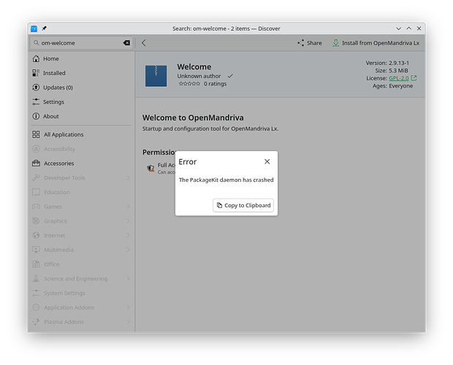
Task: Select the Multimedia category
Action: pyautogui.click(x=82, y=250)
